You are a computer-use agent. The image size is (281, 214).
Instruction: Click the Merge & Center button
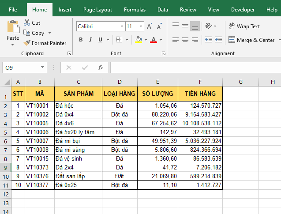(251, 40)
